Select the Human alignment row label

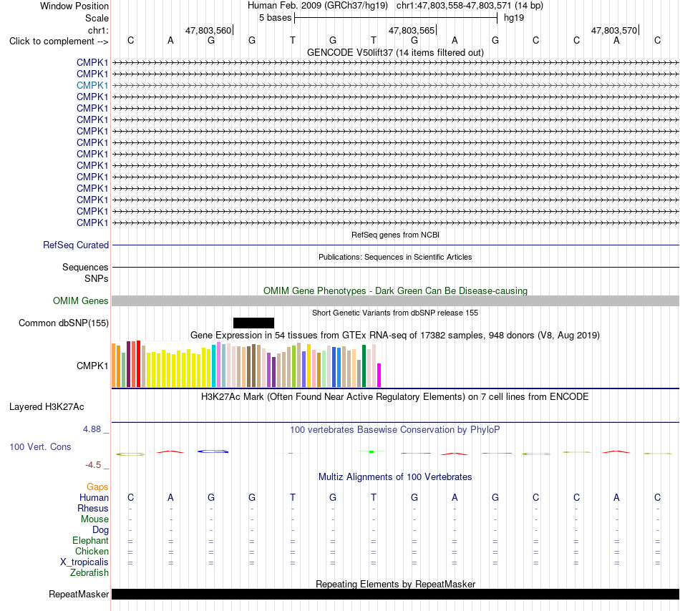click(x=94, y=497)
